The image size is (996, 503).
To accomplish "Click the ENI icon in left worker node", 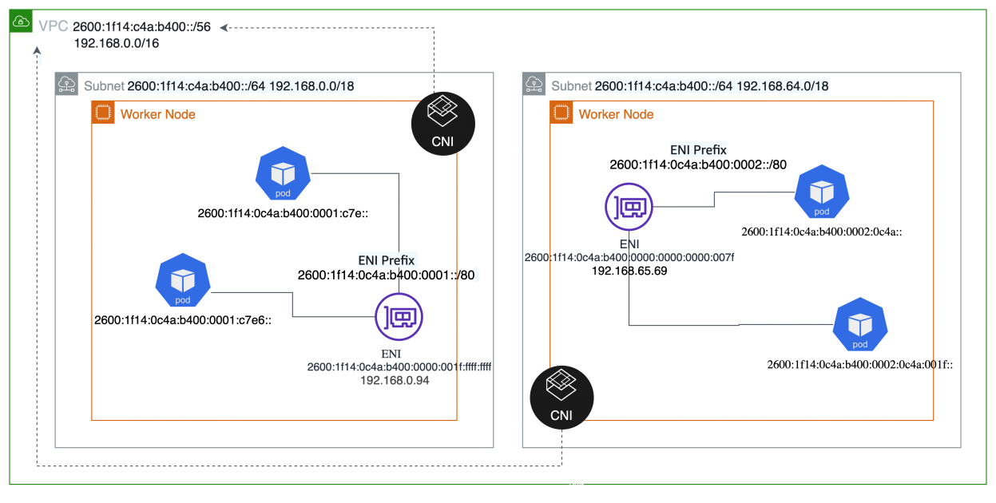I will point(399,317).
